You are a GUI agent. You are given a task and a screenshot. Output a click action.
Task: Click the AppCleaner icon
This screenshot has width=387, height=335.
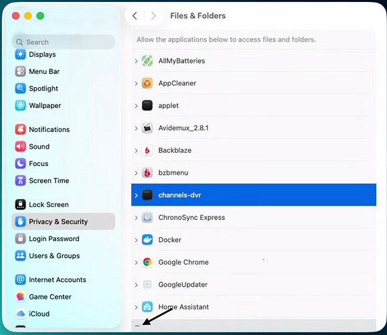147,83
